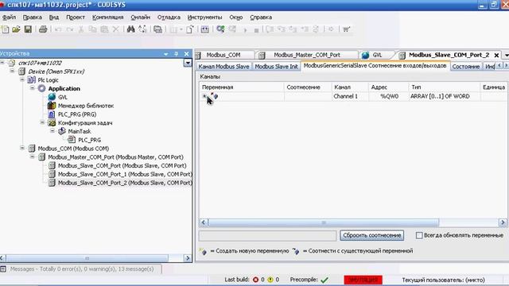
Task: Open the Канал Modbus Slave tab
Action: (223, 67)
